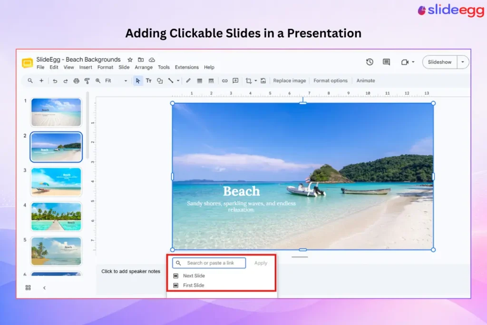487x325 pixels.
Task: Open comment history panel
Action: pos(386,62)
